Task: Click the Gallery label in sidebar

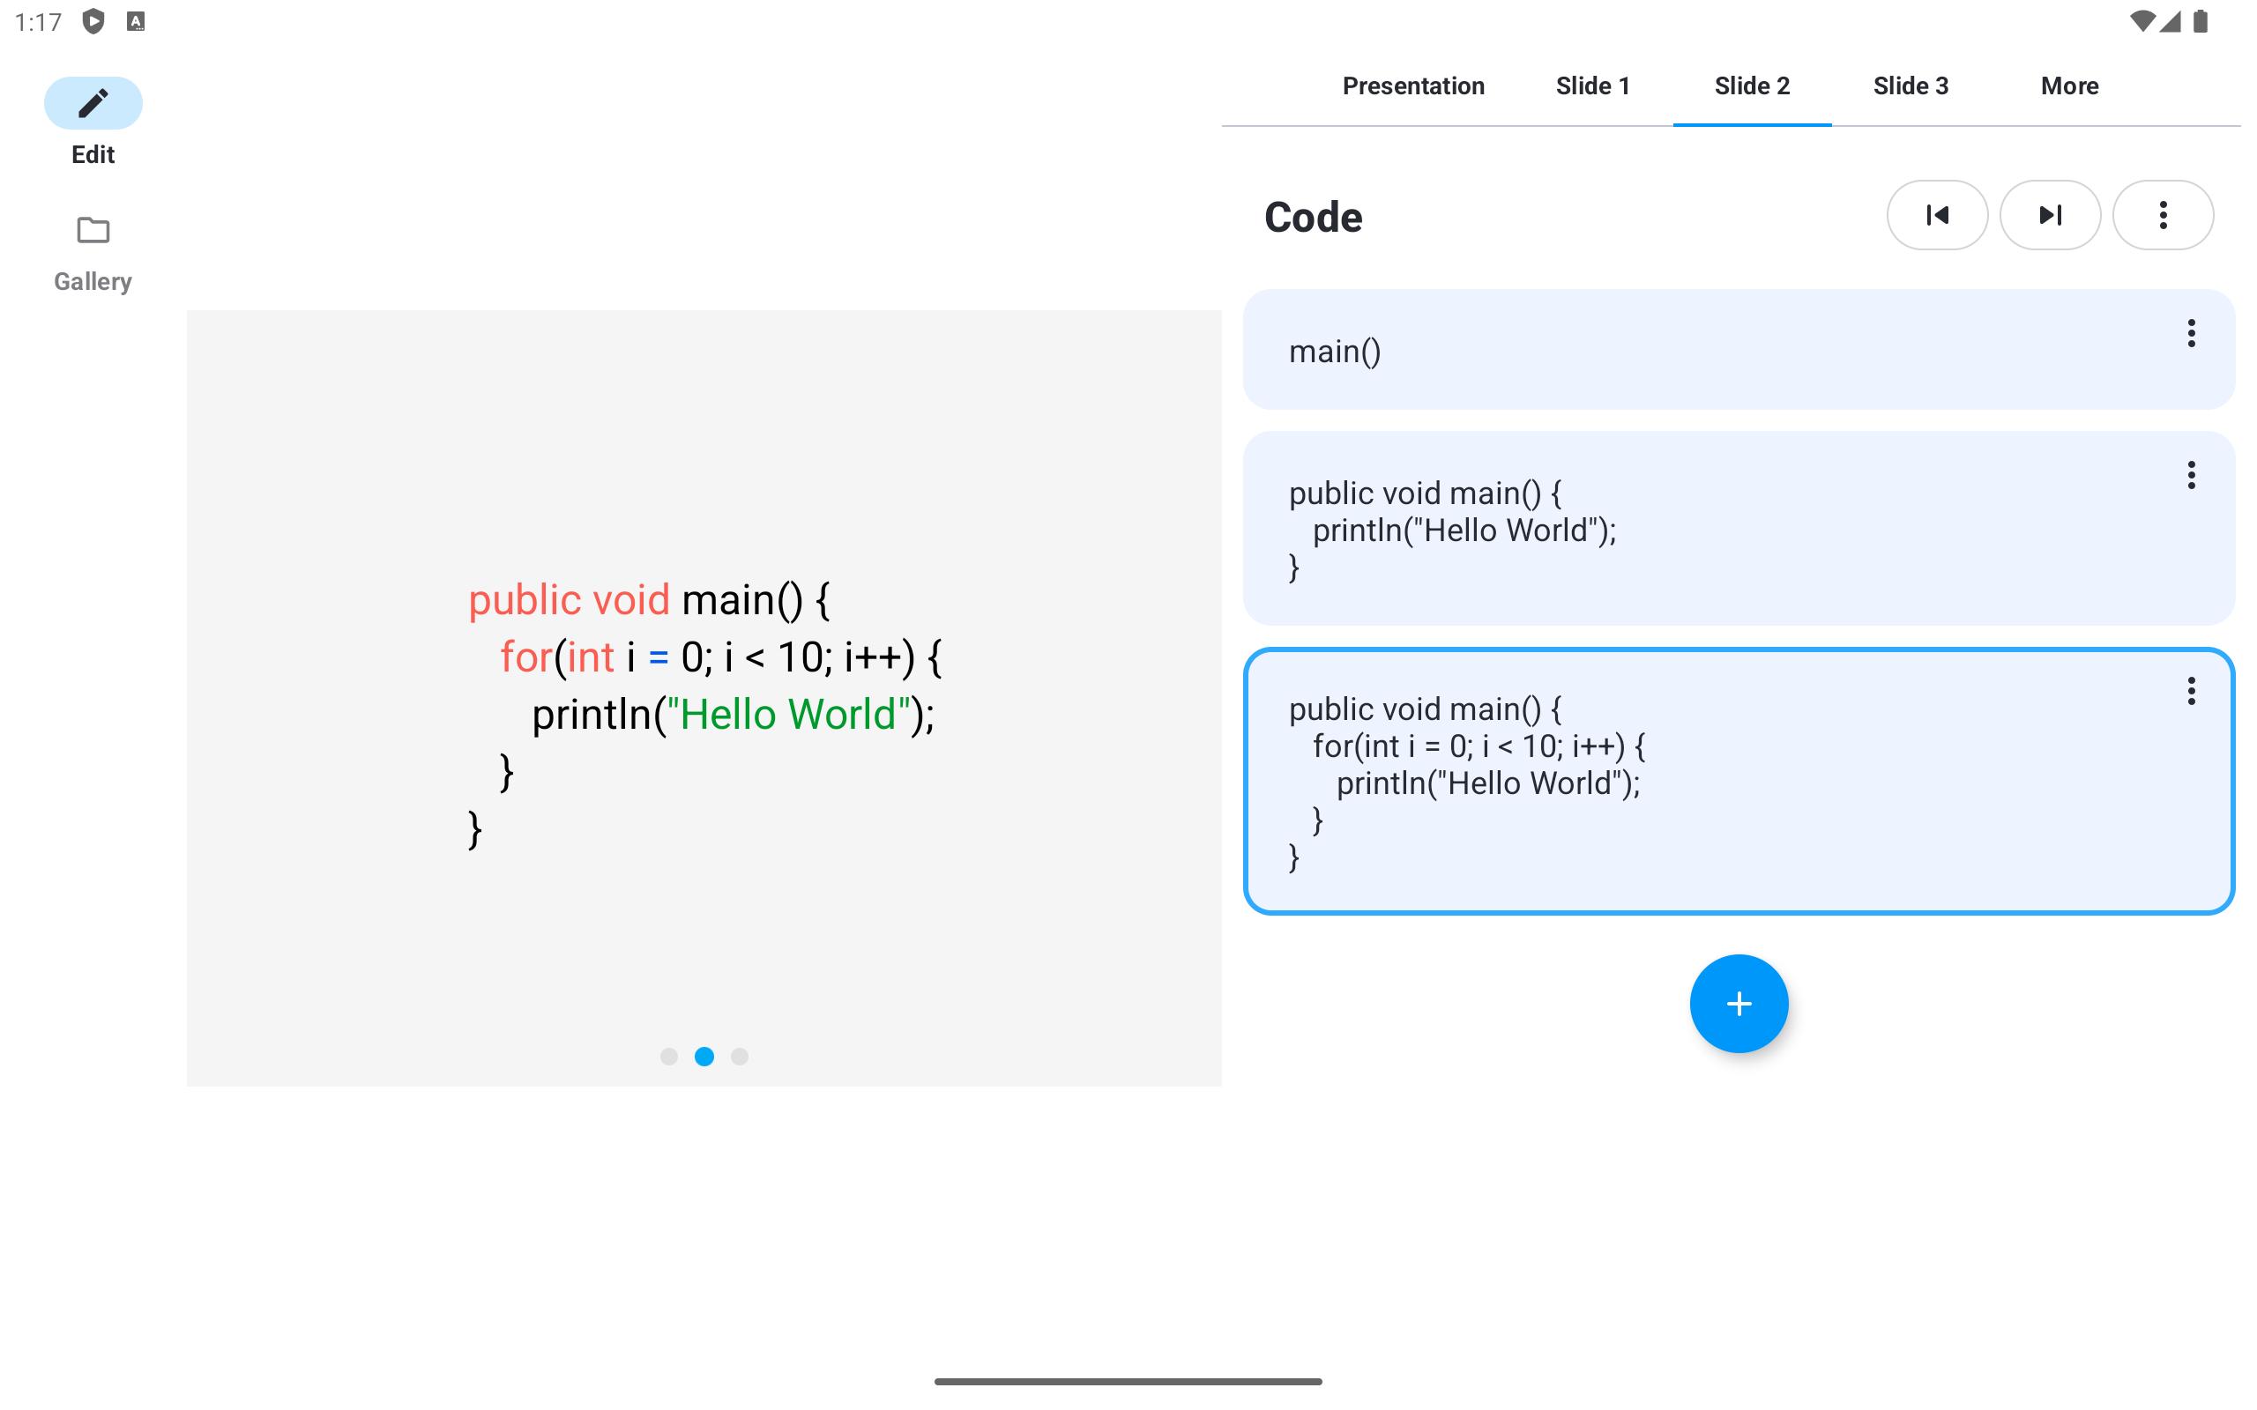Action: tap(93, 282)
